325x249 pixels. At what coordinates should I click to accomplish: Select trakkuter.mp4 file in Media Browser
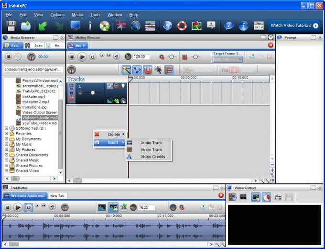pyautogui.click(x=31, y=96)
